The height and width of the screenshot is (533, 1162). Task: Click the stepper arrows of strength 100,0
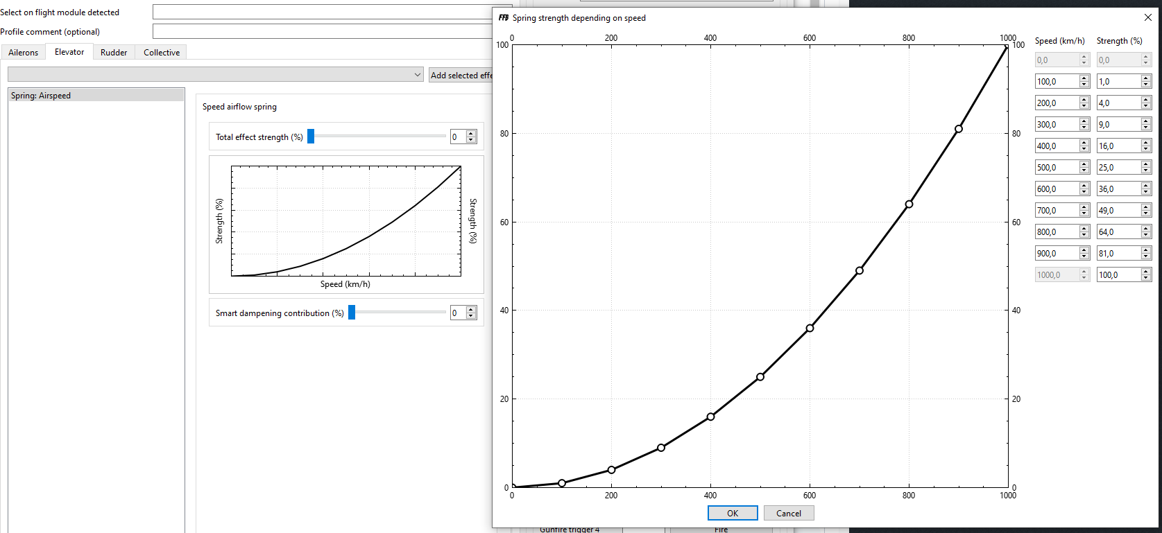1146,274
